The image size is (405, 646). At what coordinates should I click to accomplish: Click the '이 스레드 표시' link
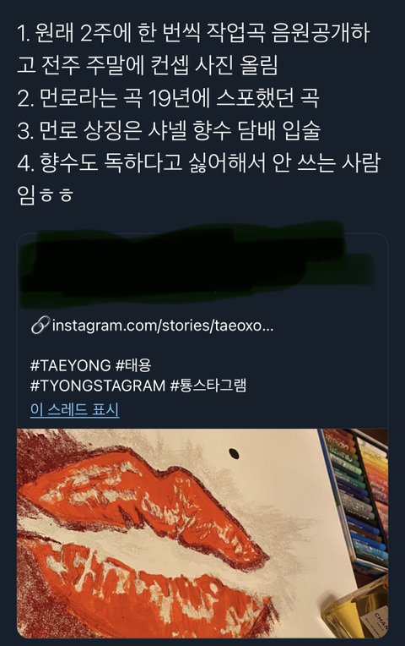click(x=75, y=410)
